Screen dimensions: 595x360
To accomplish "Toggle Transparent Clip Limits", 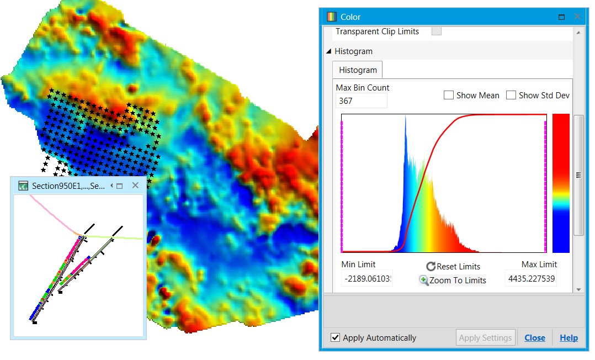I will (437, 31).
